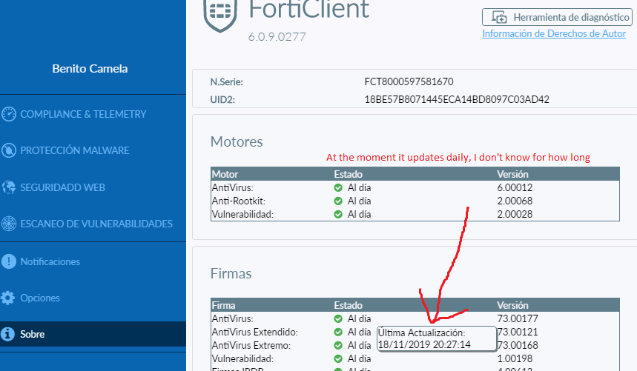Viewport: 637px width, 371px height.
Task: Click the Escaneo de Vulnerabilidades radar icon
Action: point(9,224)
